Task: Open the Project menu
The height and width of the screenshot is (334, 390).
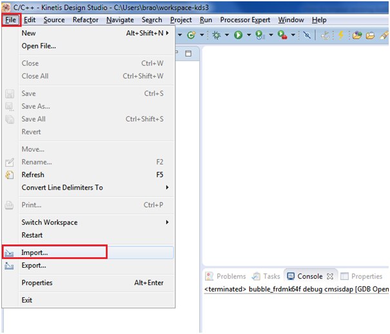Action: point(181,20)
